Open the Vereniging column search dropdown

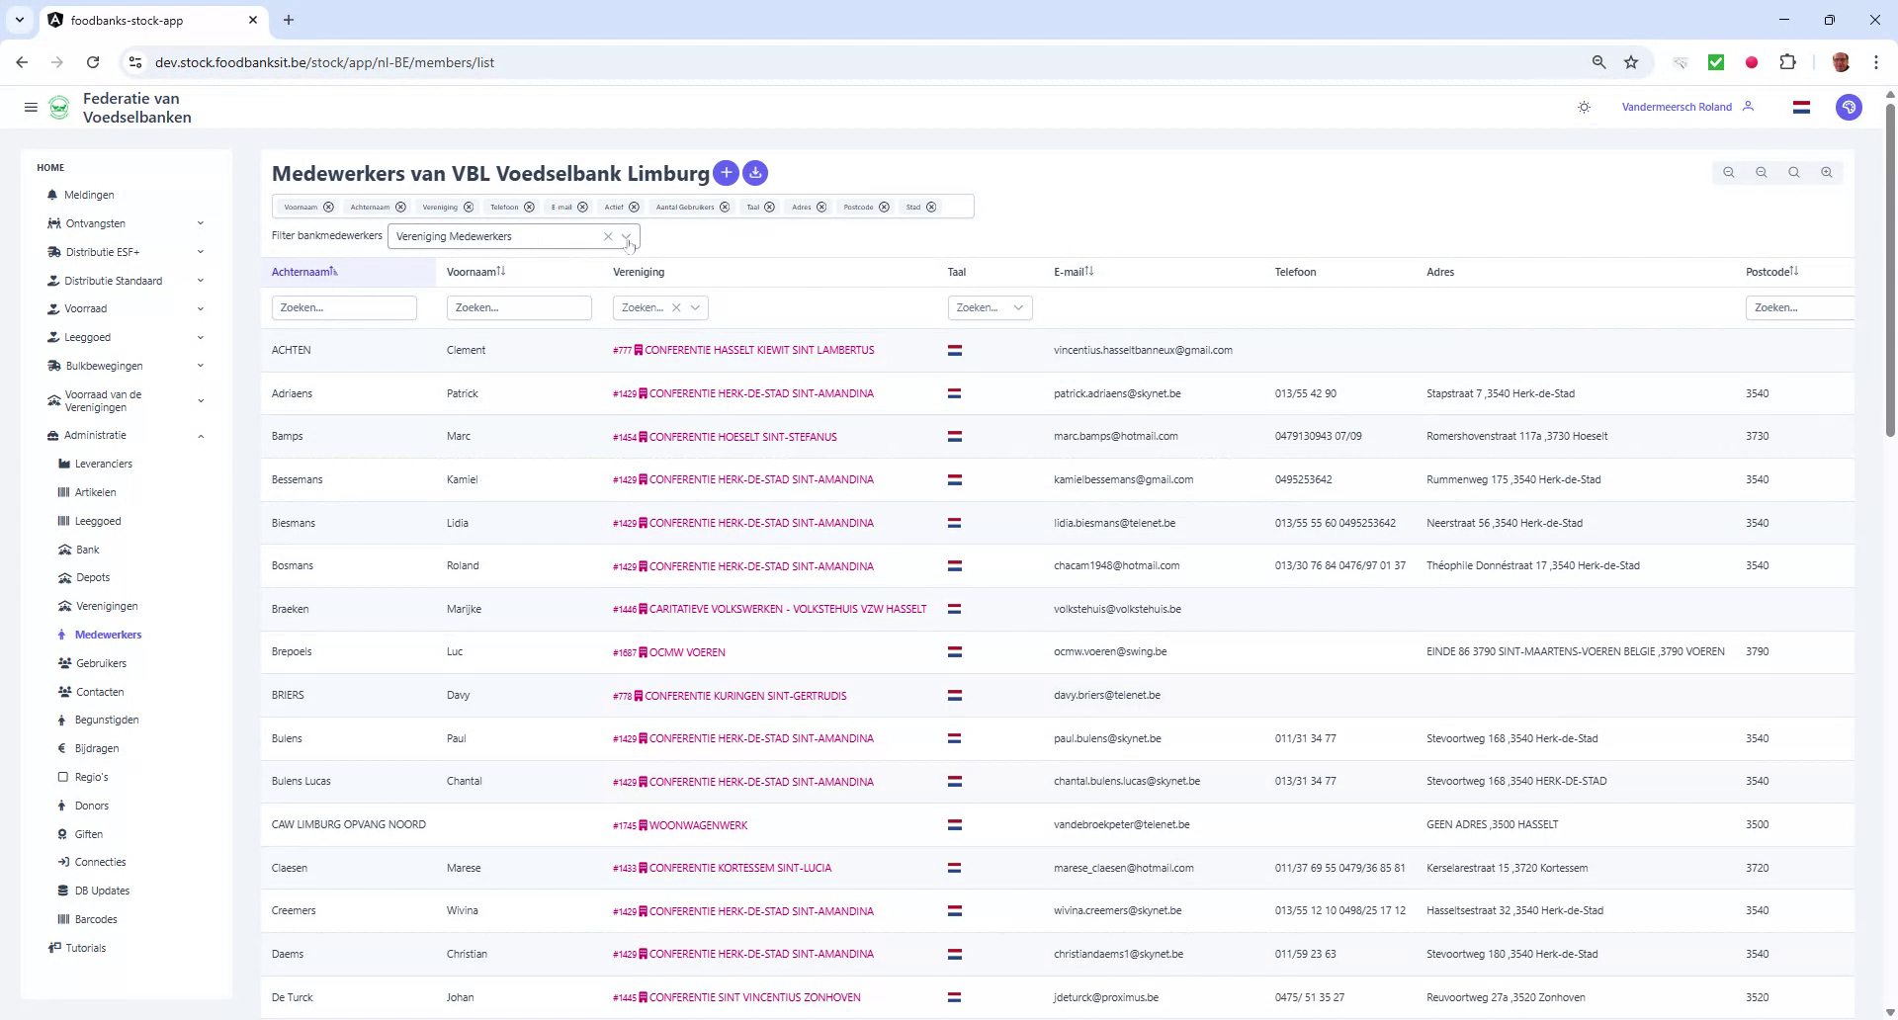point(696,307)
